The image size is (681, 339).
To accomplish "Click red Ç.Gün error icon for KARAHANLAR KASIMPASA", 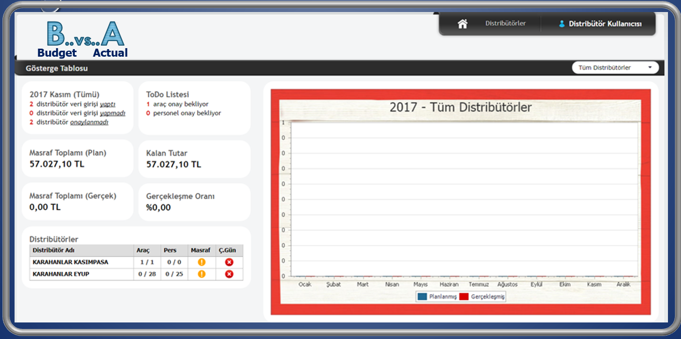I will (229, 262).
